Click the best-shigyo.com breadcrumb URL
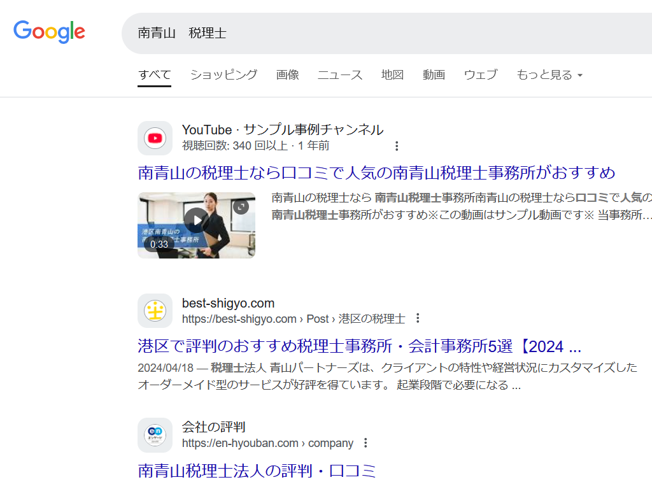The height and width of the screenshot is (482, 652). [x=294, y=319]
